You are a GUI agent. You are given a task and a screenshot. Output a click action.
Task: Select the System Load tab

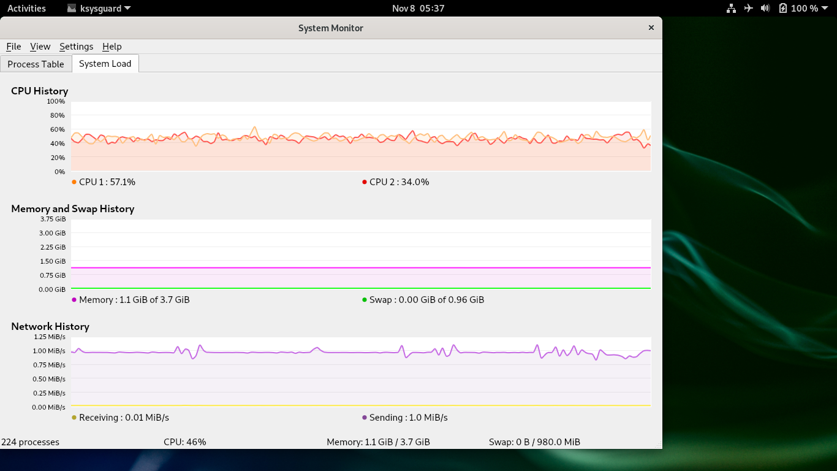coord(105,63)
